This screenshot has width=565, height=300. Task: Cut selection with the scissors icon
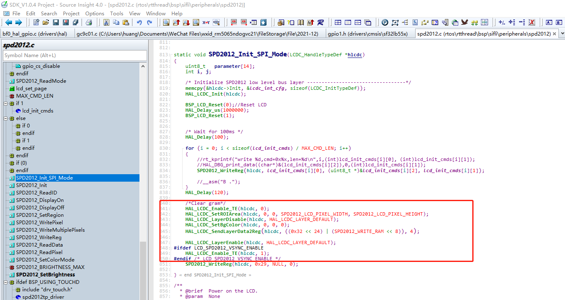106,22
